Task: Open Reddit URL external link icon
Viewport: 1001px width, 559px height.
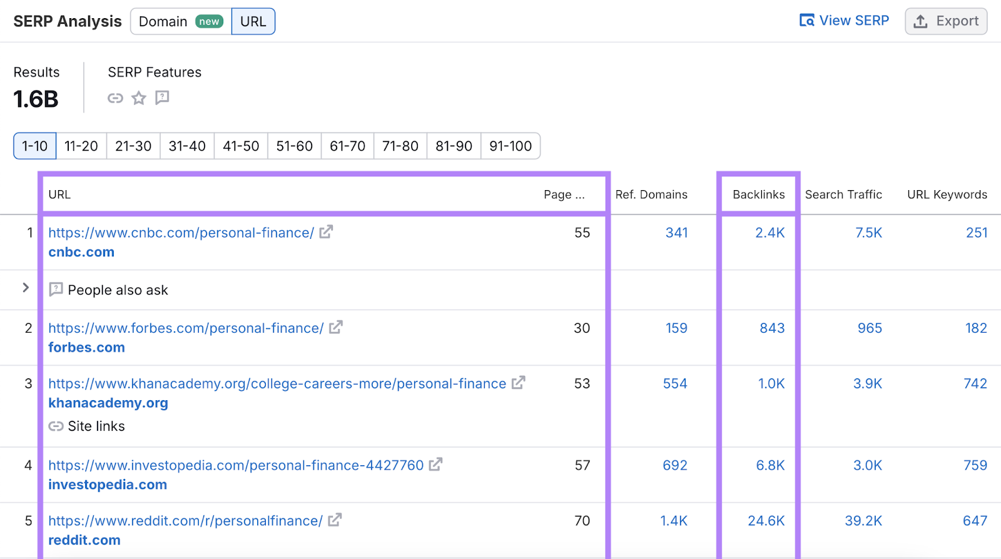Action: (335, 520)
